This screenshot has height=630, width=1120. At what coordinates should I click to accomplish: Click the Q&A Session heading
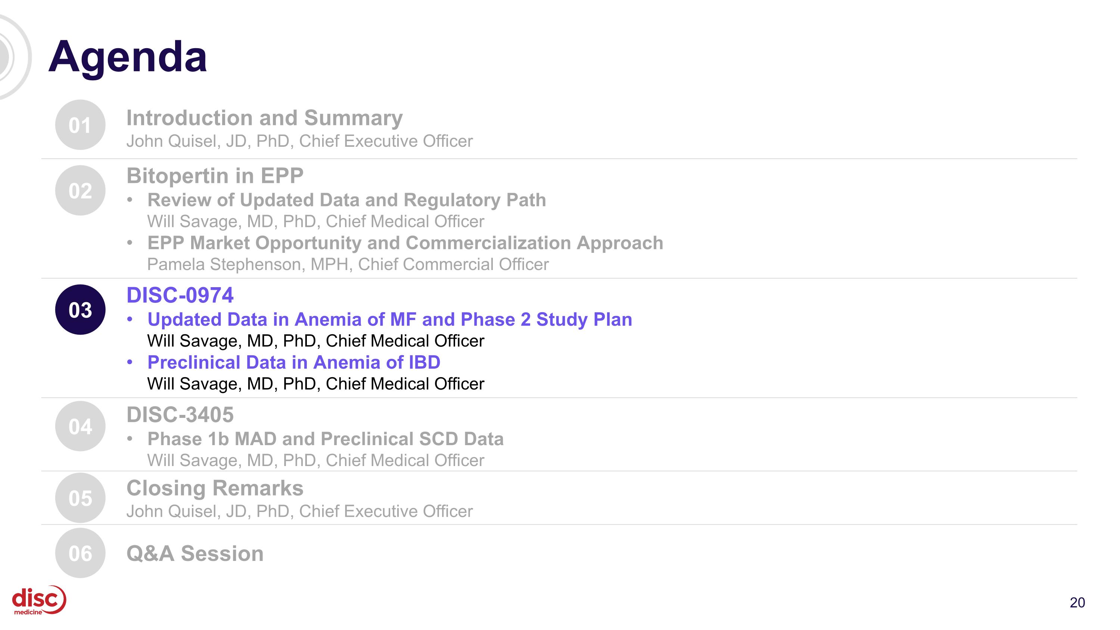click(x=195, y=553)
